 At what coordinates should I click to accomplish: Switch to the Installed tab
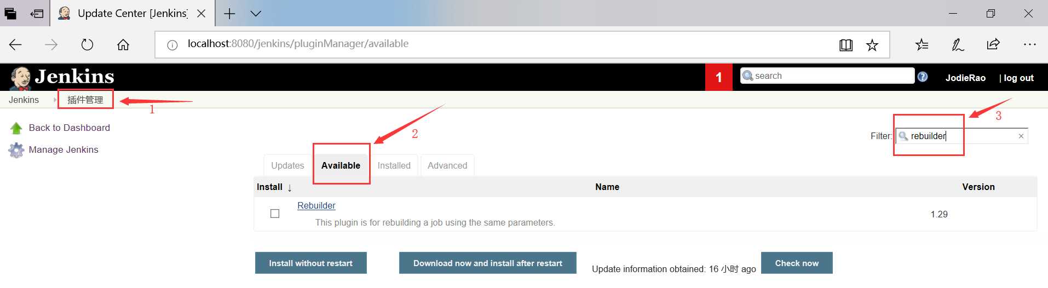(394, 165)
